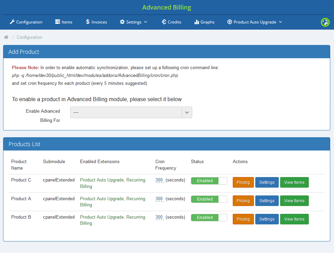Edit the 300 cron frequency for Product A
This screenshot has height=253, width=334.
tap(159, 199)
